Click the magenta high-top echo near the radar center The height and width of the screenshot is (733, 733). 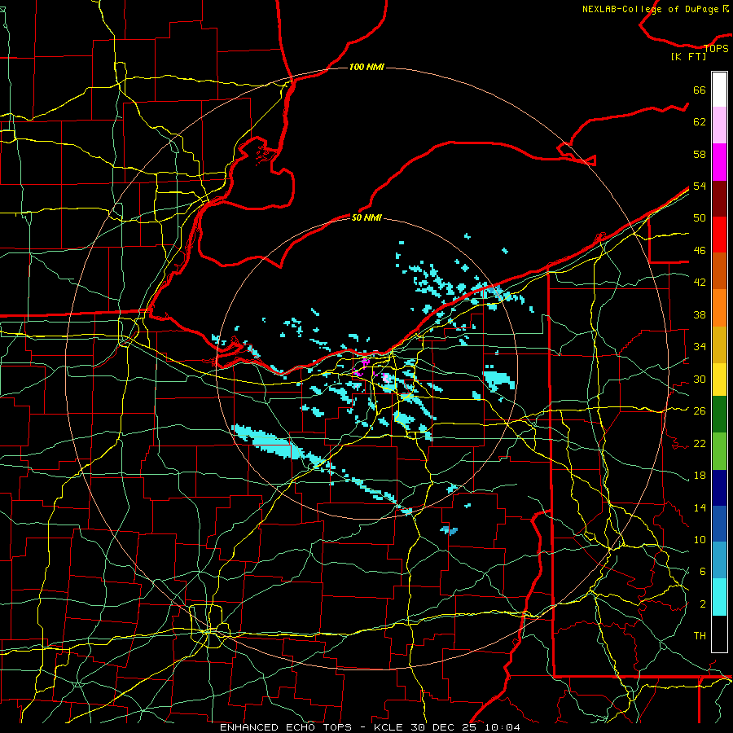[x=365, y=362]
